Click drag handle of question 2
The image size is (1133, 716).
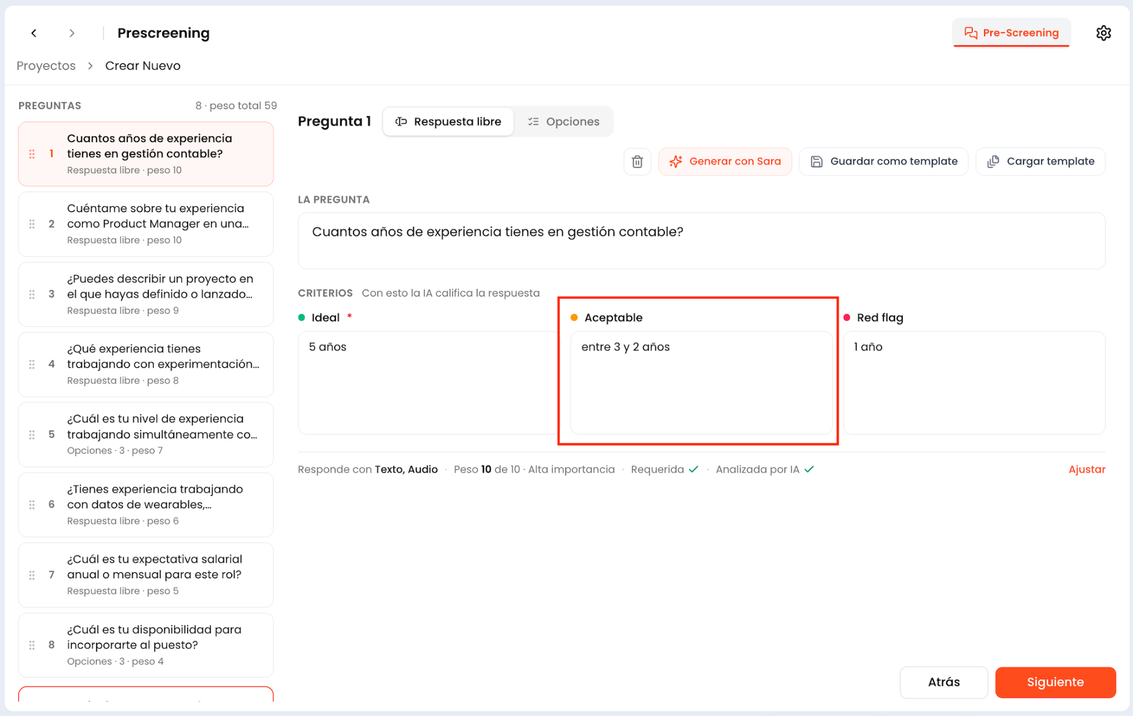[32, 224]
